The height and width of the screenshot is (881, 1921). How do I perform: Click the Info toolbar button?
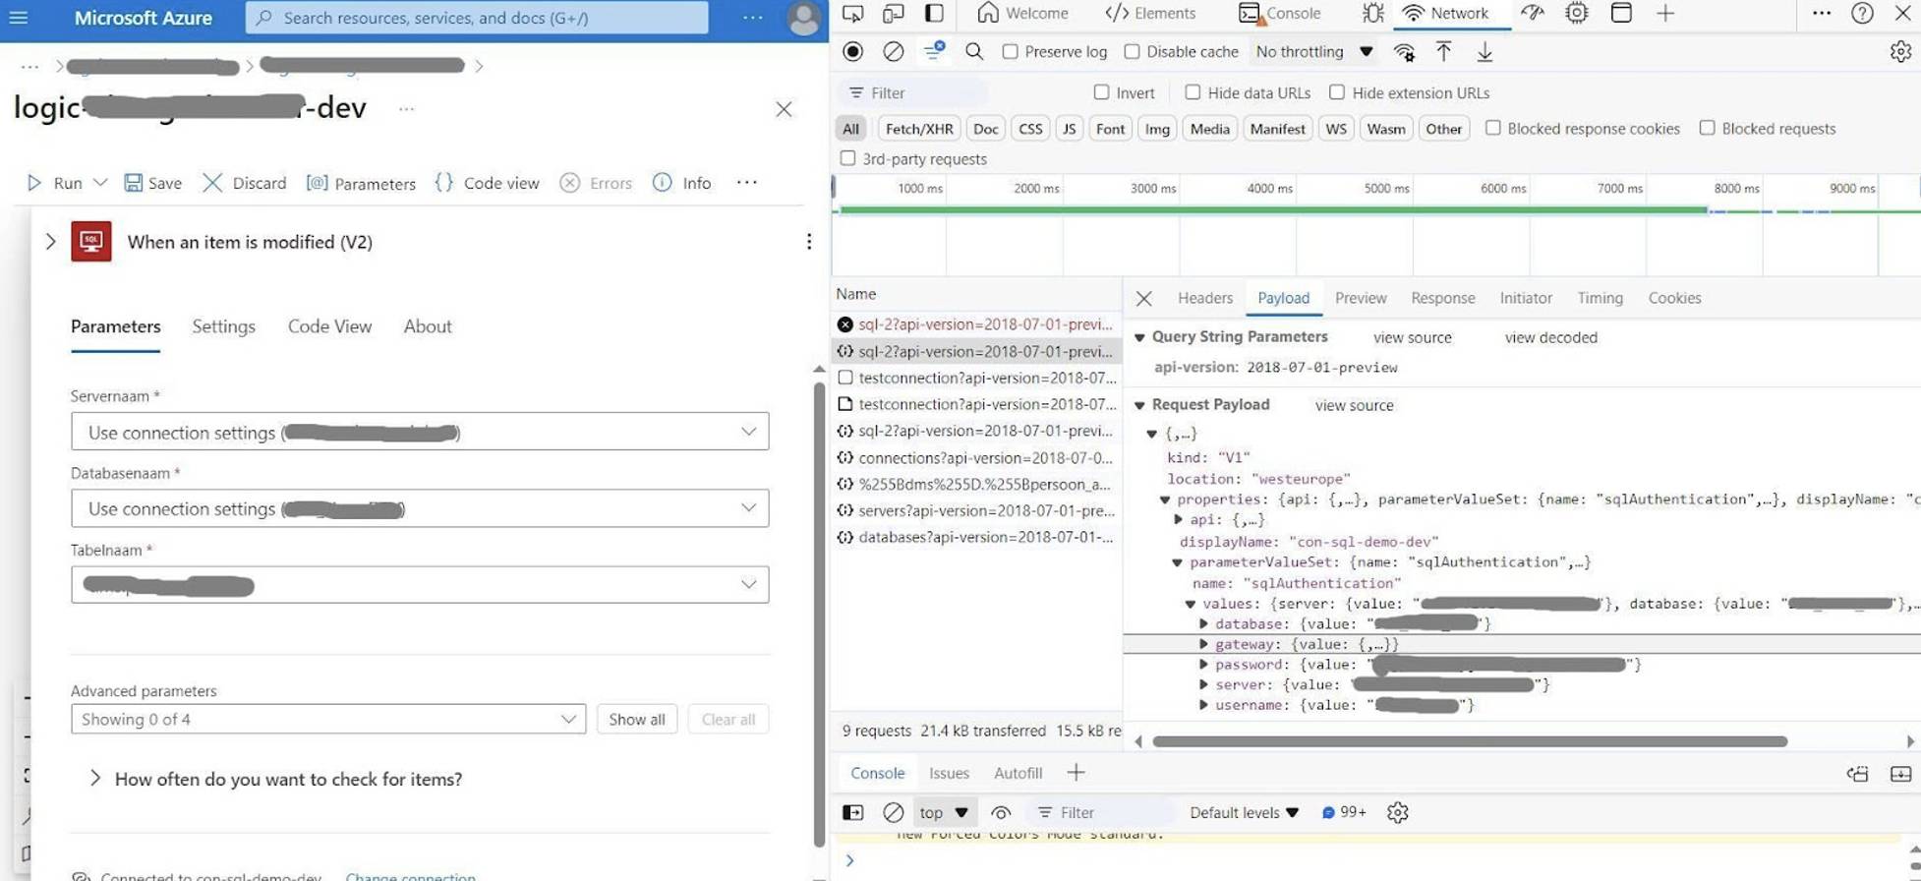(x=682, y=183)
